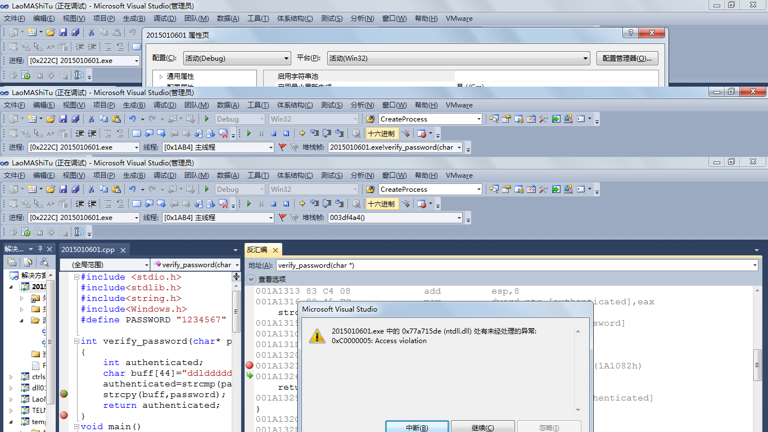768x432 pixels.
Task: Properties icon in Solution Explorer panel toolbar
Action: [11, 262]
